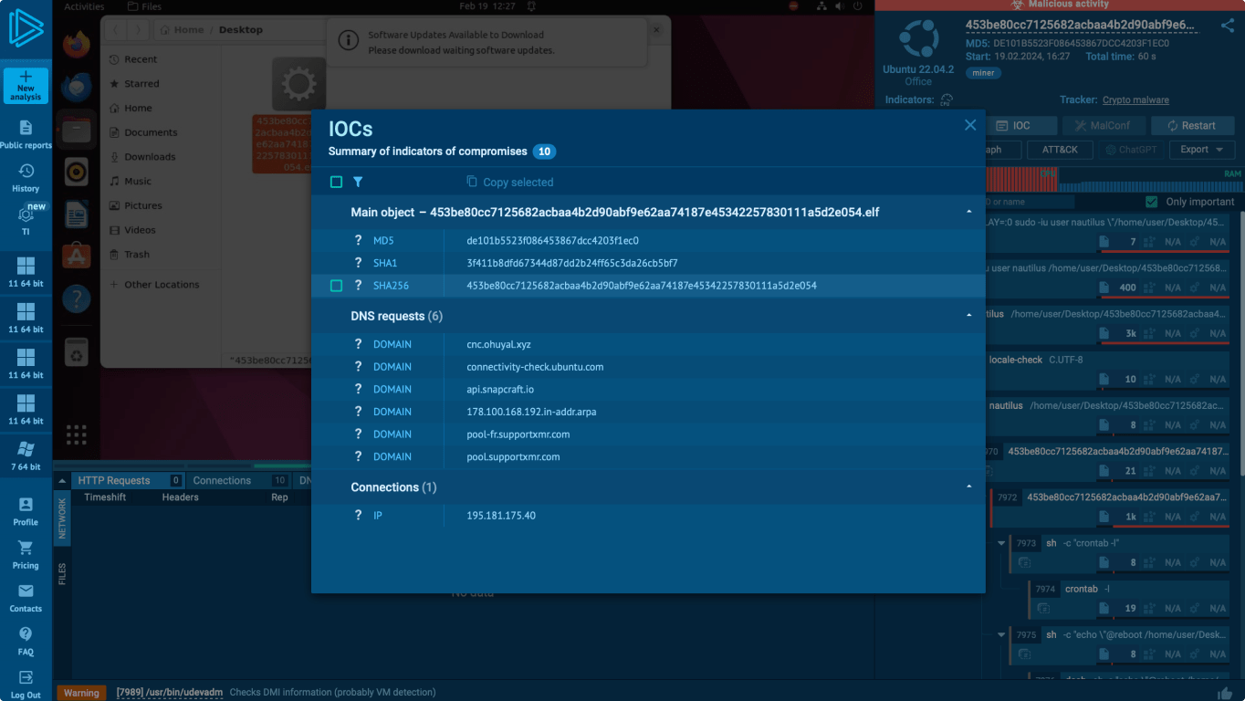
Task: Open Contacts envelope icon
Action: pyautogui.click(x=26, y=591)
